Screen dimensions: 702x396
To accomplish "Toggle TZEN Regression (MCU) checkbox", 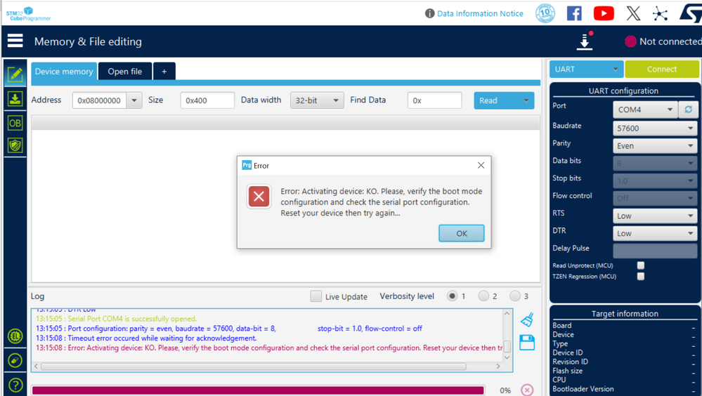I will click(x=641, y=277).
